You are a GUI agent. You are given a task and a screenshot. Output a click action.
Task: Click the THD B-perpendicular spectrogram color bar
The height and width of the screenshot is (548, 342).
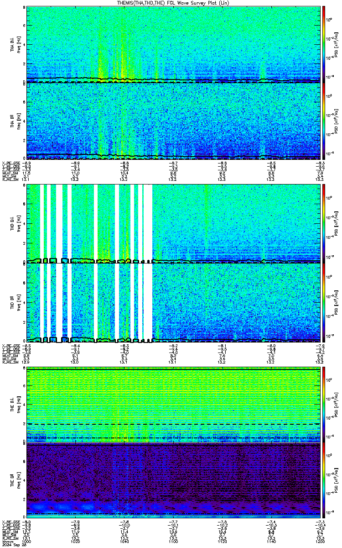(324, 223)
